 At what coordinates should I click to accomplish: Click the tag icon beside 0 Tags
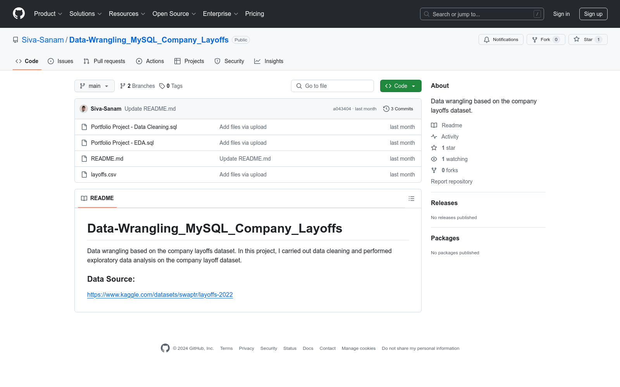click(162, 86)
